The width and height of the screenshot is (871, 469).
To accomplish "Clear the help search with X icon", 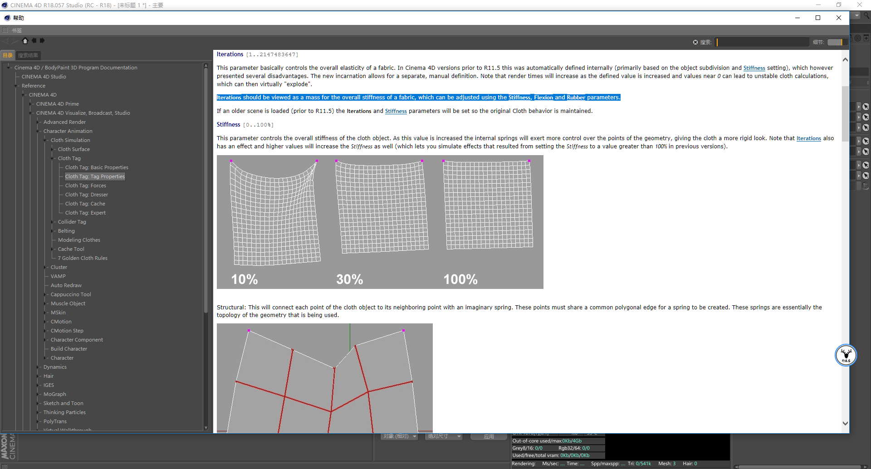I will (x=695, y=42).
